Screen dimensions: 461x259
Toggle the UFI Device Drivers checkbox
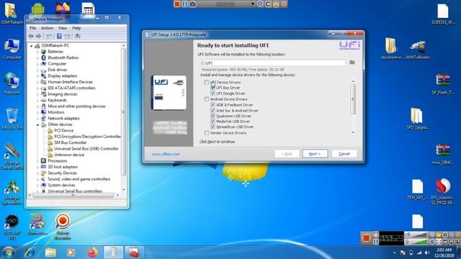coord(207,82)
